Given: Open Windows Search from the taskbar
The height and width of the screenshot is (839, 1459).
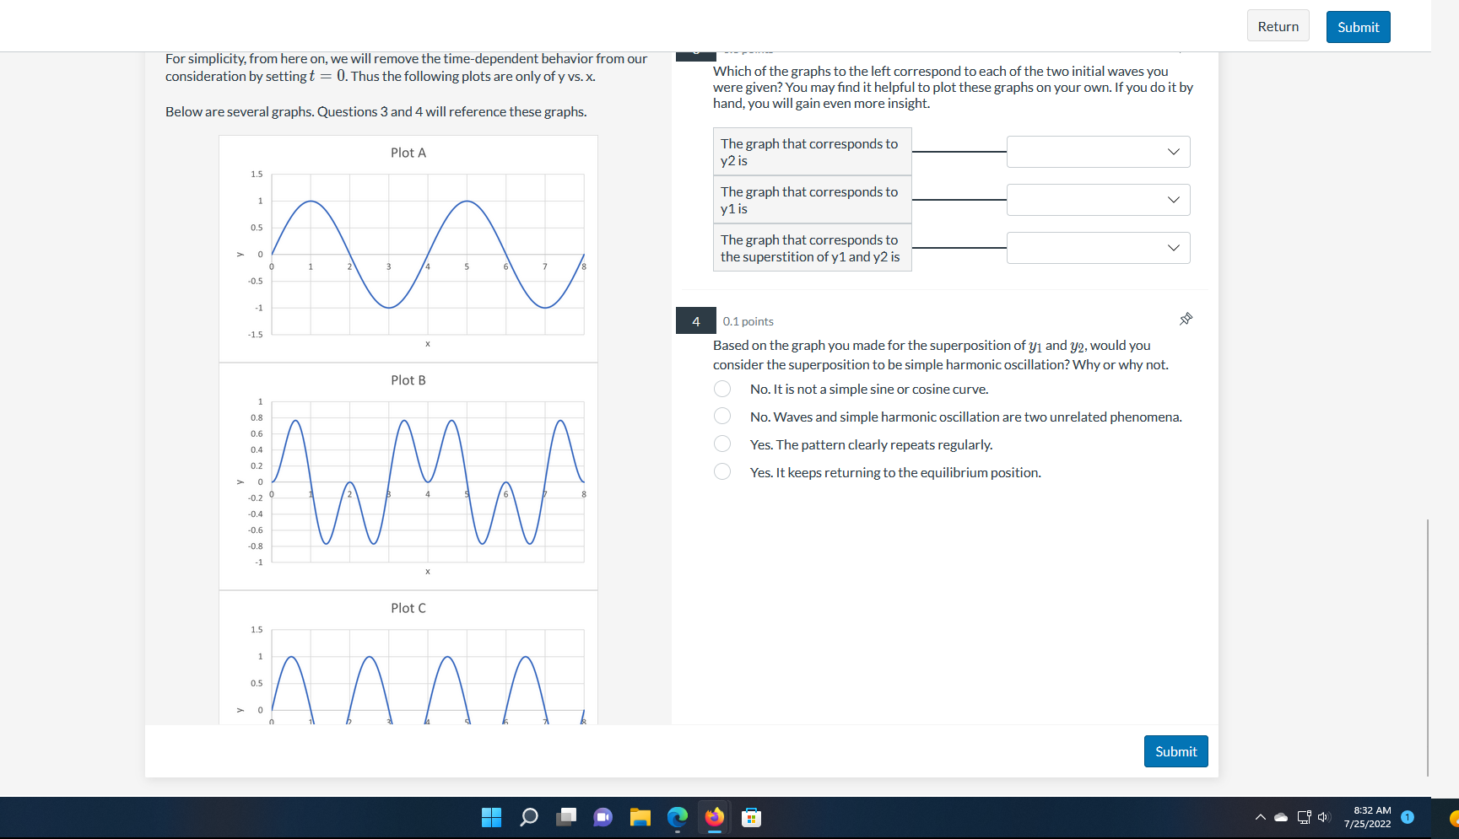Looking at the screenshot, I should point(528,817).
